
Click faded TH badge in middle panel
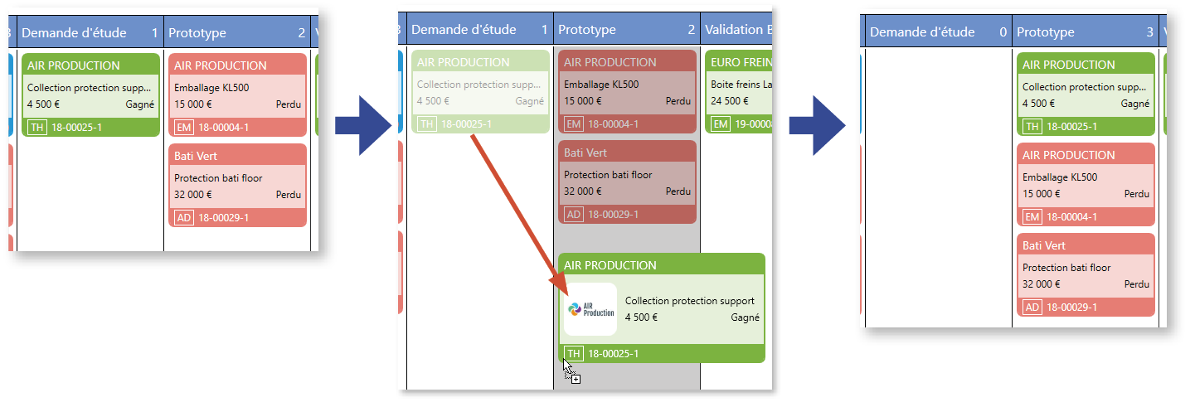(x=426, y=124)
